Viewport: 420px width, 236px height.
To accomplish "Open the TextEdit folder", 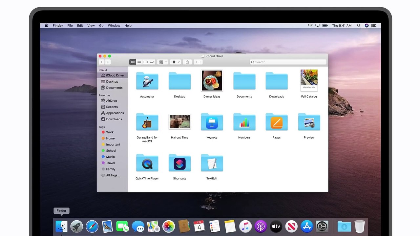I will click(212, 163).
